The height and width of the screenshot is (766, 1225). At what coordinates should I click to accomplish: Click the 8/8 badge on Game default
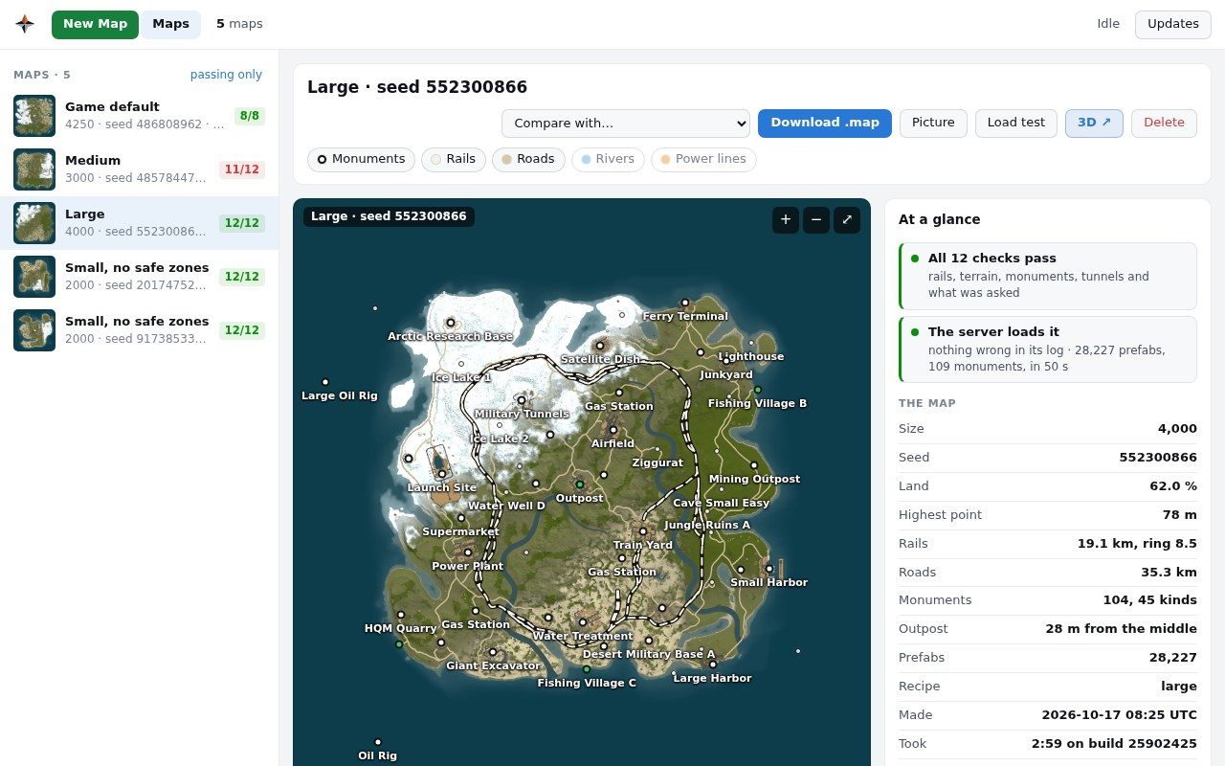(x=250, y=116)
